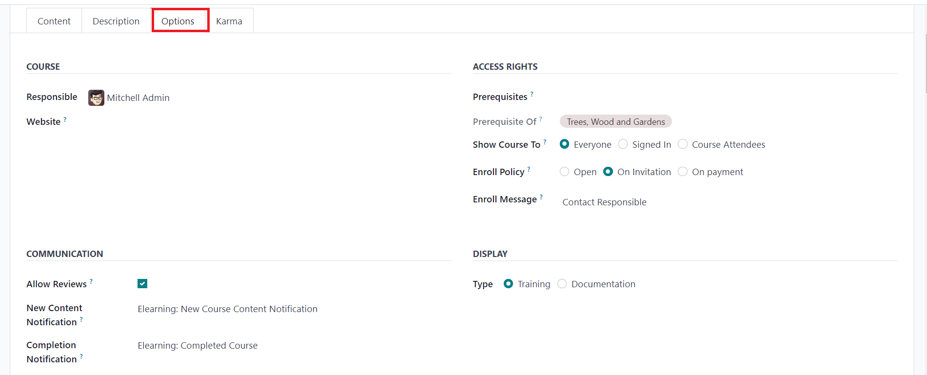
Task: Click help icon beside Enroll Policy
Action: coord(529,169)
